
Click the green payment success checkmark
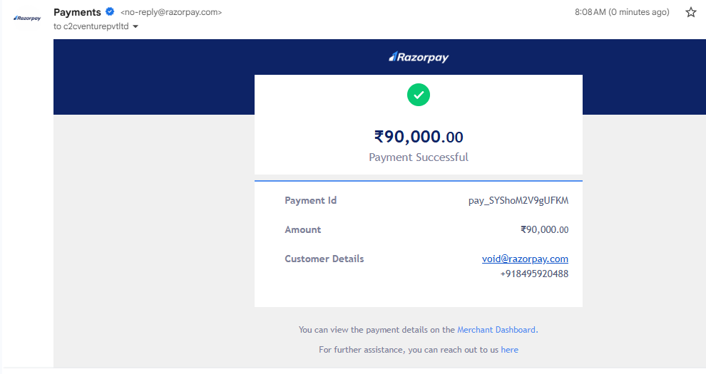tap(419, 95)
